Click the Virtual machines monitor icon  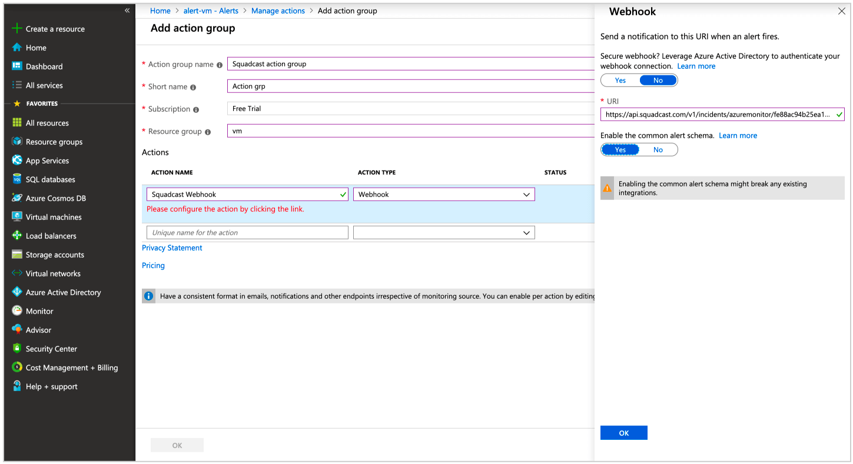point(17,217)
